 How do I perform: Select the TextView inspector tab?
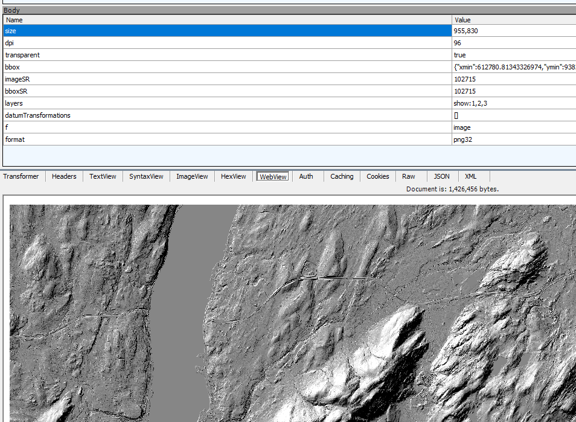102,176
